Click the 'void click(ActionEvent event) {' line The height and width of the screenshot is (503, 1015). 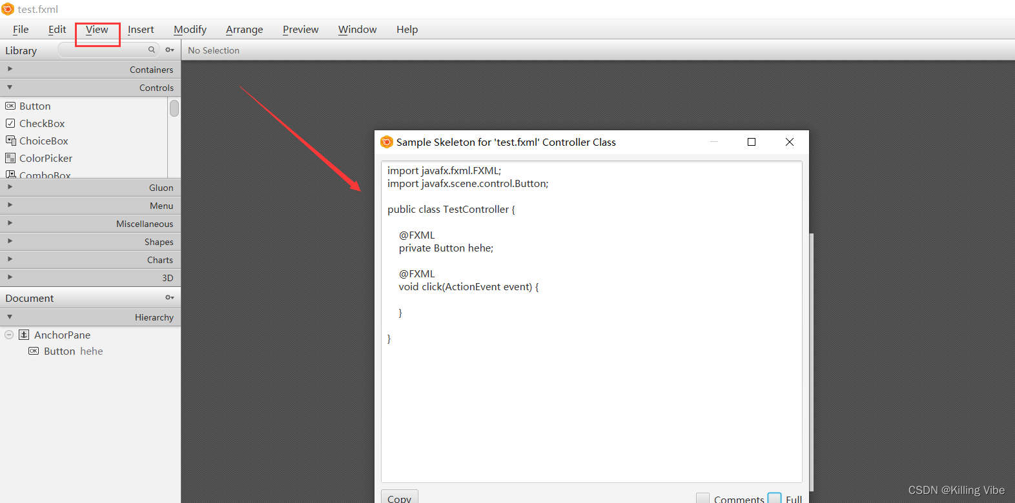(469, 286)
